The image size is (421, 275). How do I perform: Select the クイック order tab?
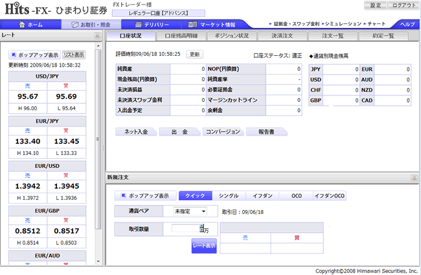pos(195,196)
